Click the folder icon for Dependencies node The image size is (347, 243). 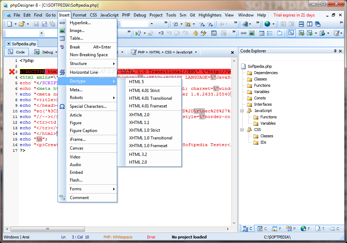[249, 73]
